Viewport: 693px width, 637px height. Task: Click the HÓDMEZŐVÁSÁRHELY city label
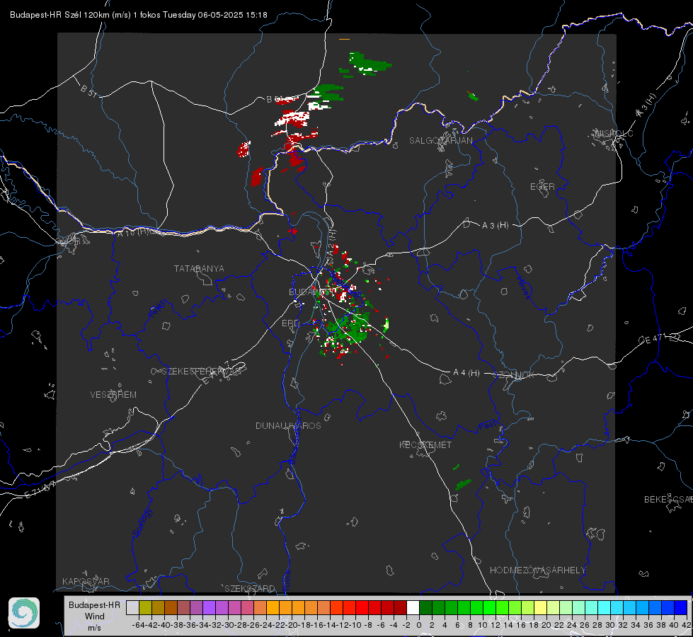[537, 570]
